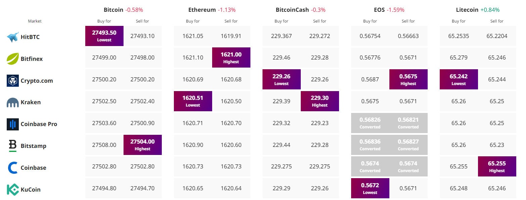Click KuCoin lowest EOS buy price 0.5672
526x200 pixels.
(370, 188)
